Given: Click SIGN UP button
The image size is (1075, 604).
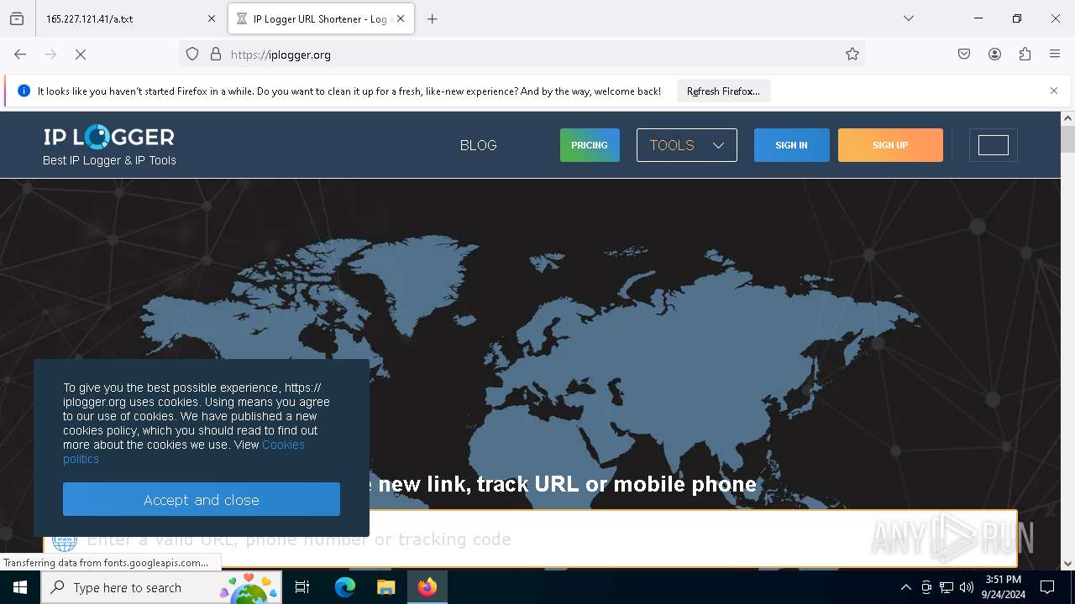Looking at the screenshot, I should 890,145.
